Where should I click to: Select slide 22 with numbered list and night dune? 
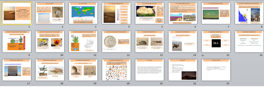tap(183, 70)
